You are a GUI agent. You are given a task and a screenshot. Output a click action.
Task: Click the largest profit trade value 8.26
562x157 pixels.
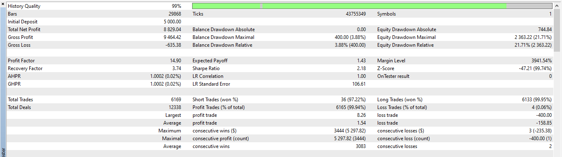point(362,115)
